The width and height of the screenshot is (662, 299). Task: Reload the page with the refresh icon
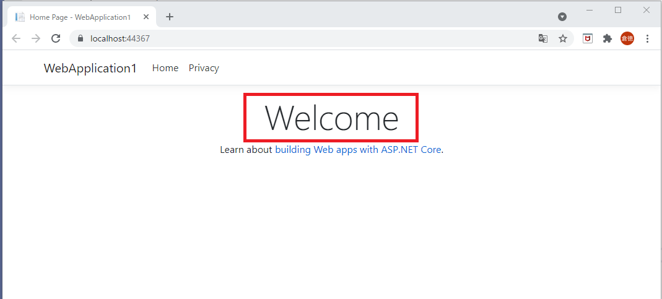pyautogui.click(x=56, y=38)
